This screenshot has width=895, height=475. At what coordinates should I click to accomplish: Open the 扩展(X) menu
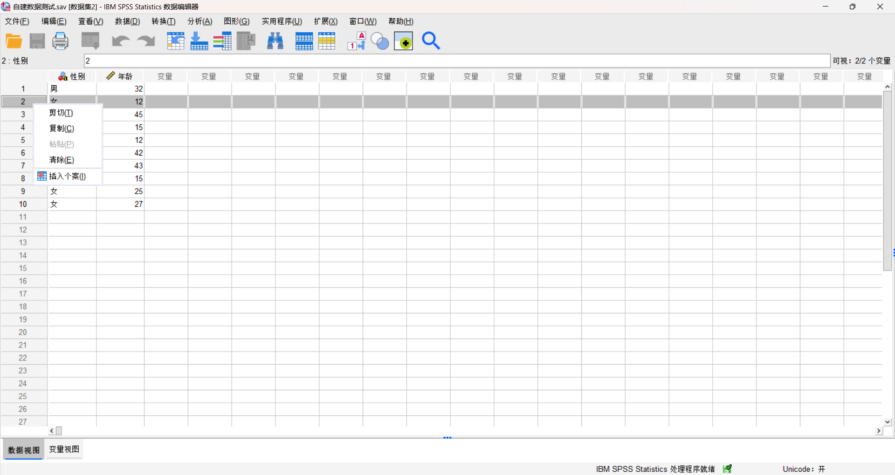click(x=326, y=21)
